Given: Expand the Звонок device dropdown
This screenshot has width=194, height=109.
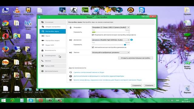Looking at the screenshot, I should 111,52.
